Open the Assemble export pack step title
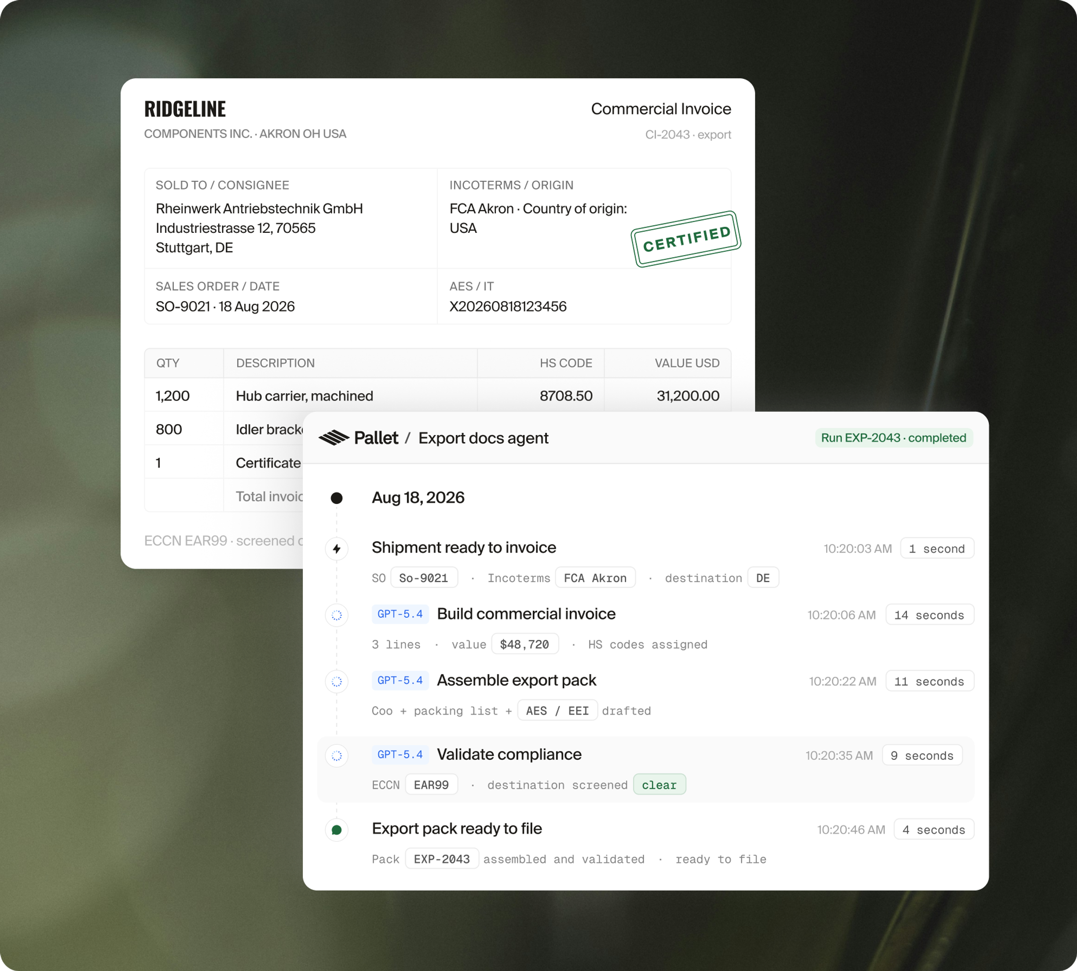This screenshot has width=1077, height=971. (517, 680)
